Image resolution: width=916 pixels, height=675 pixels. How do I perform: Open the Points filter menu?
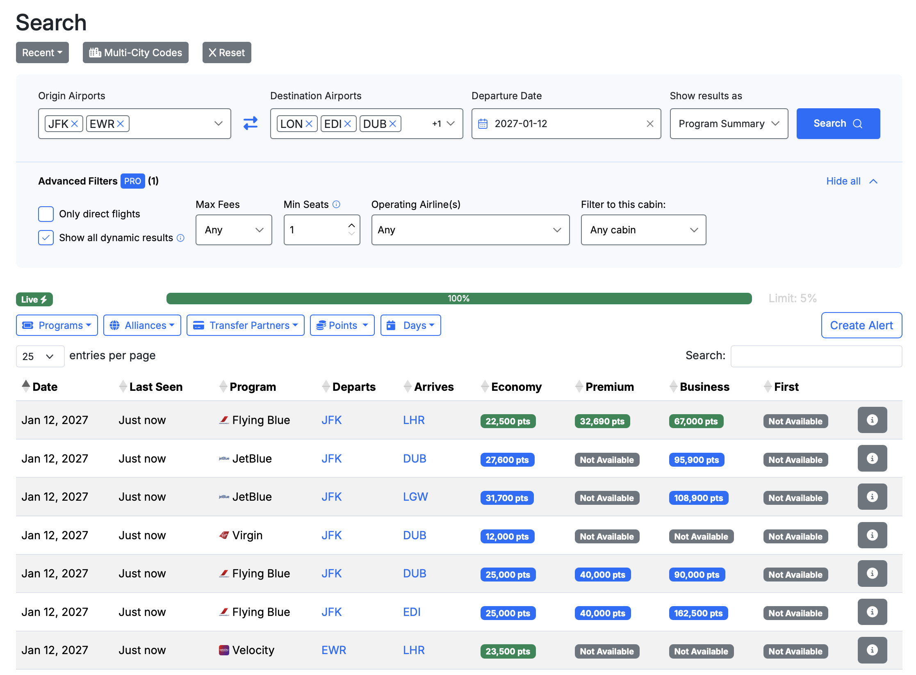coord(342,325)
